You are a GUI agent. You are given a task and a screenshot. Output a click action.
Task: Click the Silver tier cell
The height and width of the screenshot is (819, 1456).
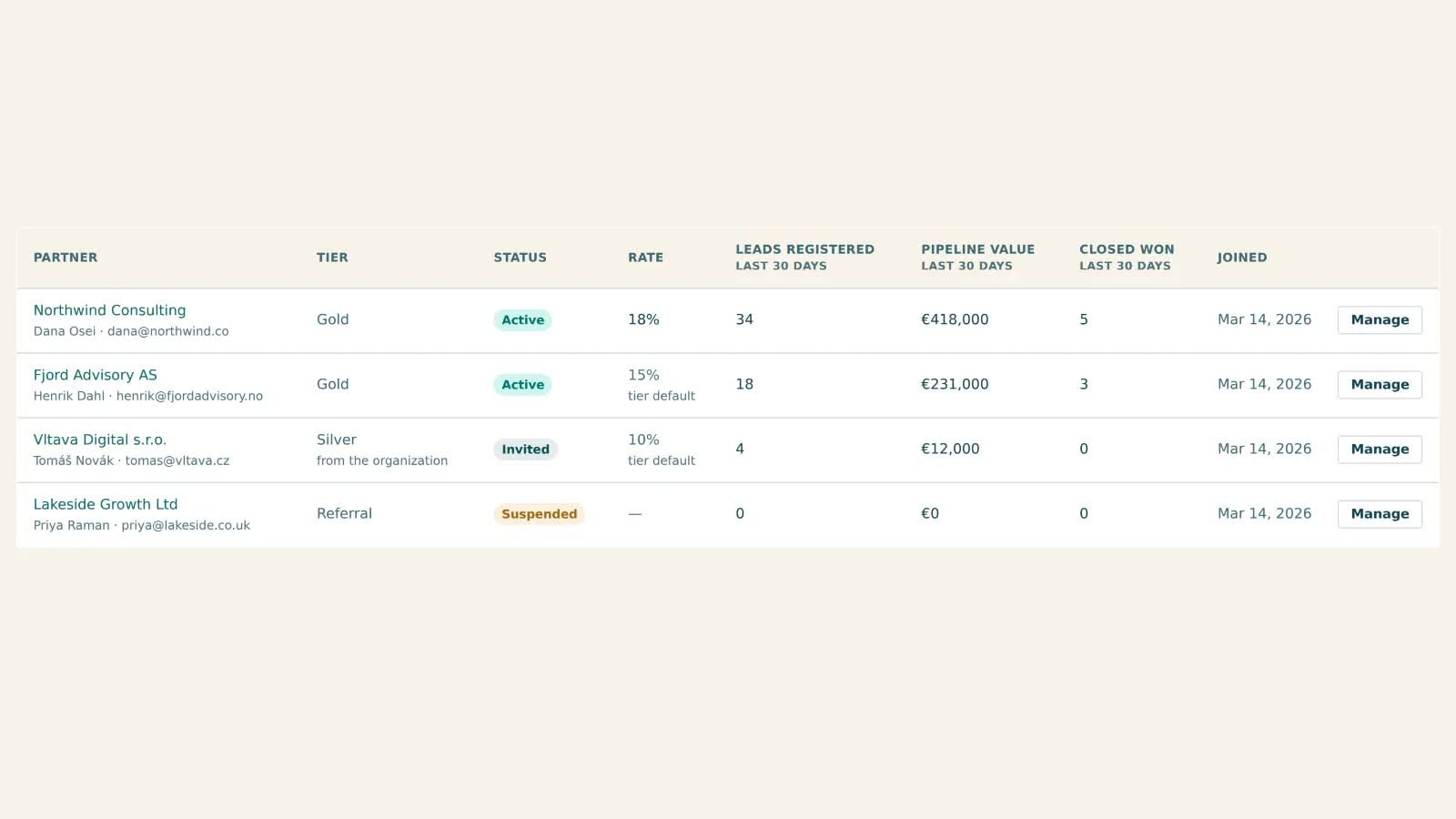click(382, 450)
